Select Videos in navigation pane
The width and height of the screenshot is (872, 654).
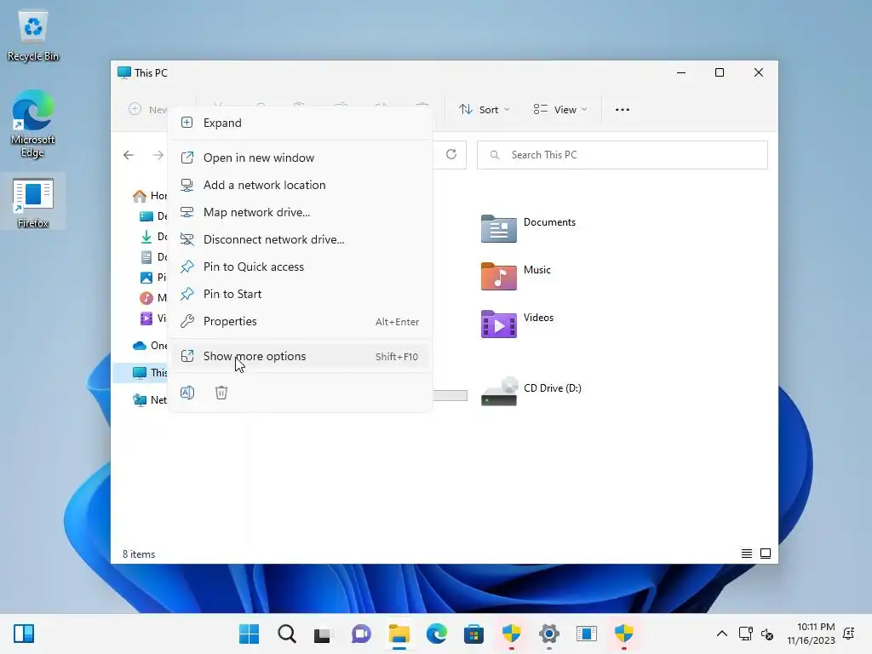pyautogui.click(x=153, y=318)
